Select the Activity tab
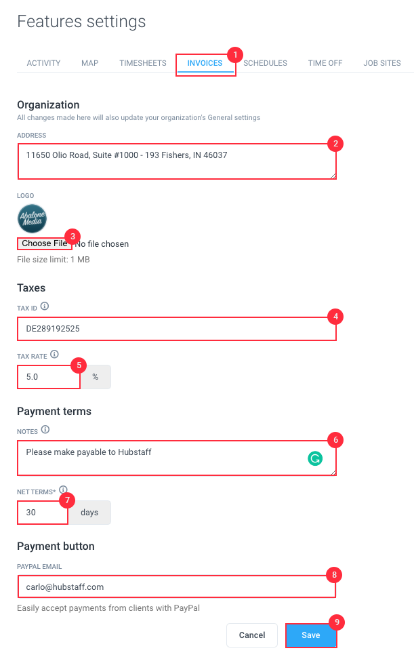 (43, 63)
